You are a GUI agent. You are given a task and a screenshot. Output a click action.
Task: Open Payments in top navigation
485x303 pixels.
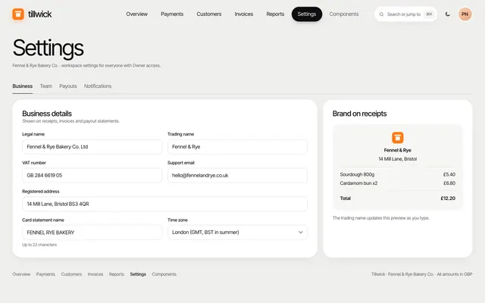[172, 14]
